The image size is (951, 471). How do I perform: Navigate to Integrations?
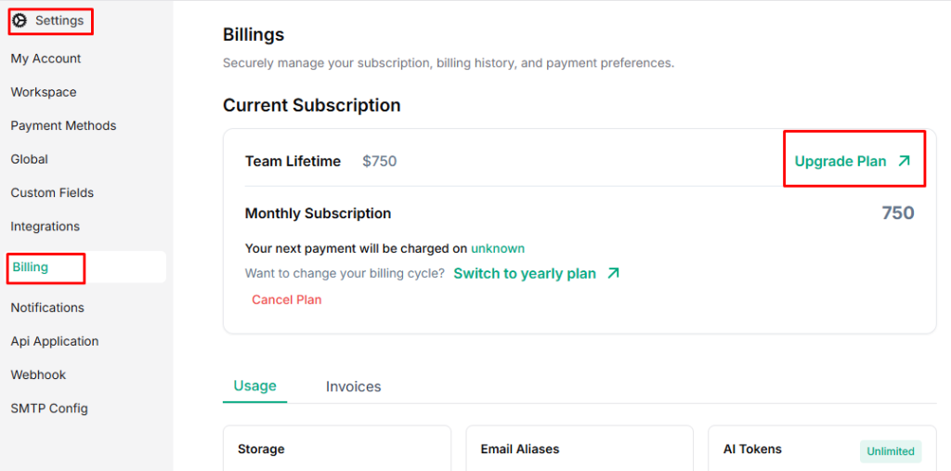coord(46,226)
